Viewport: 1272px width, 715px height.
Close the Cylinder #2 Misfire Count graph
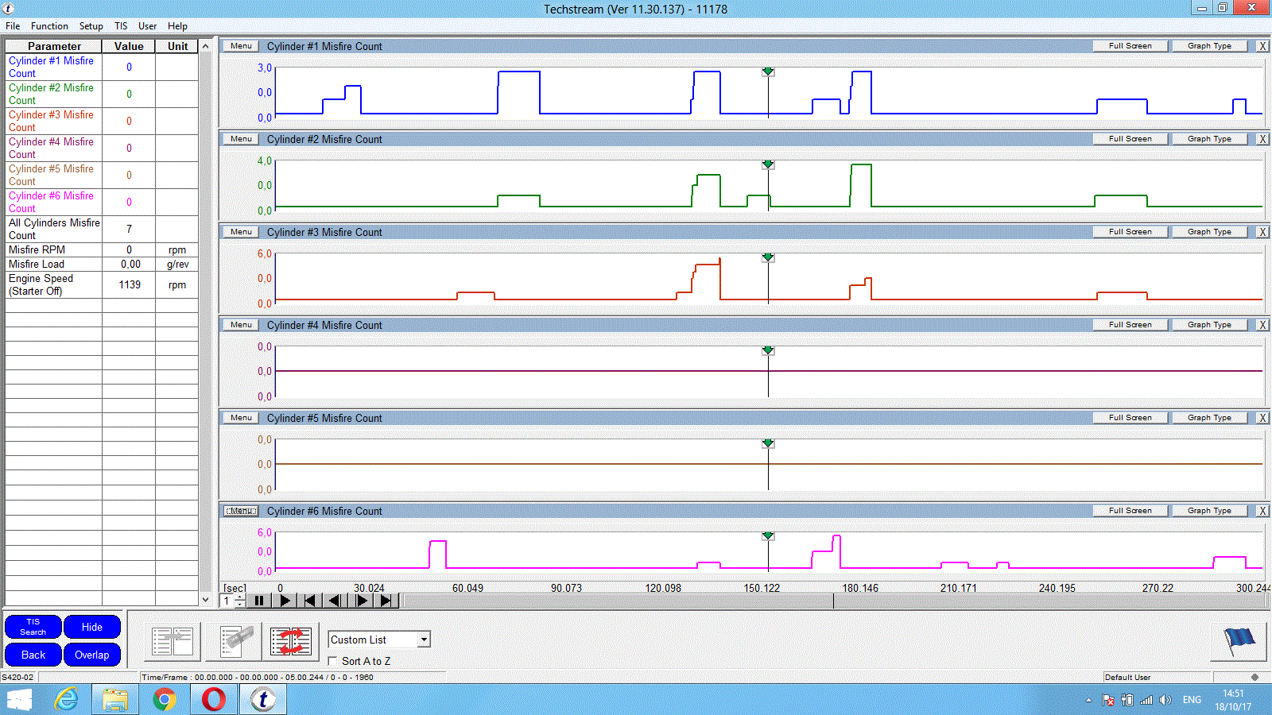point(1262,139)
